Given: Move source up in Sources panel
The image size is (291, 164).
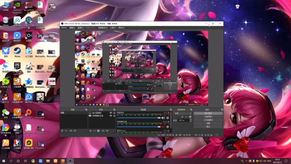Looking at the screenshot, I should click(x=103, y=131).
